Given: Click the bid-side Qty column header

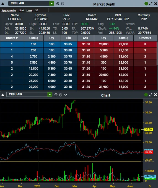Looking at the screenshot, I should click(52, 38).
